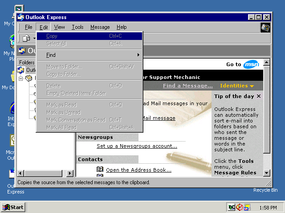Open the Help menu

click(122, 27)
